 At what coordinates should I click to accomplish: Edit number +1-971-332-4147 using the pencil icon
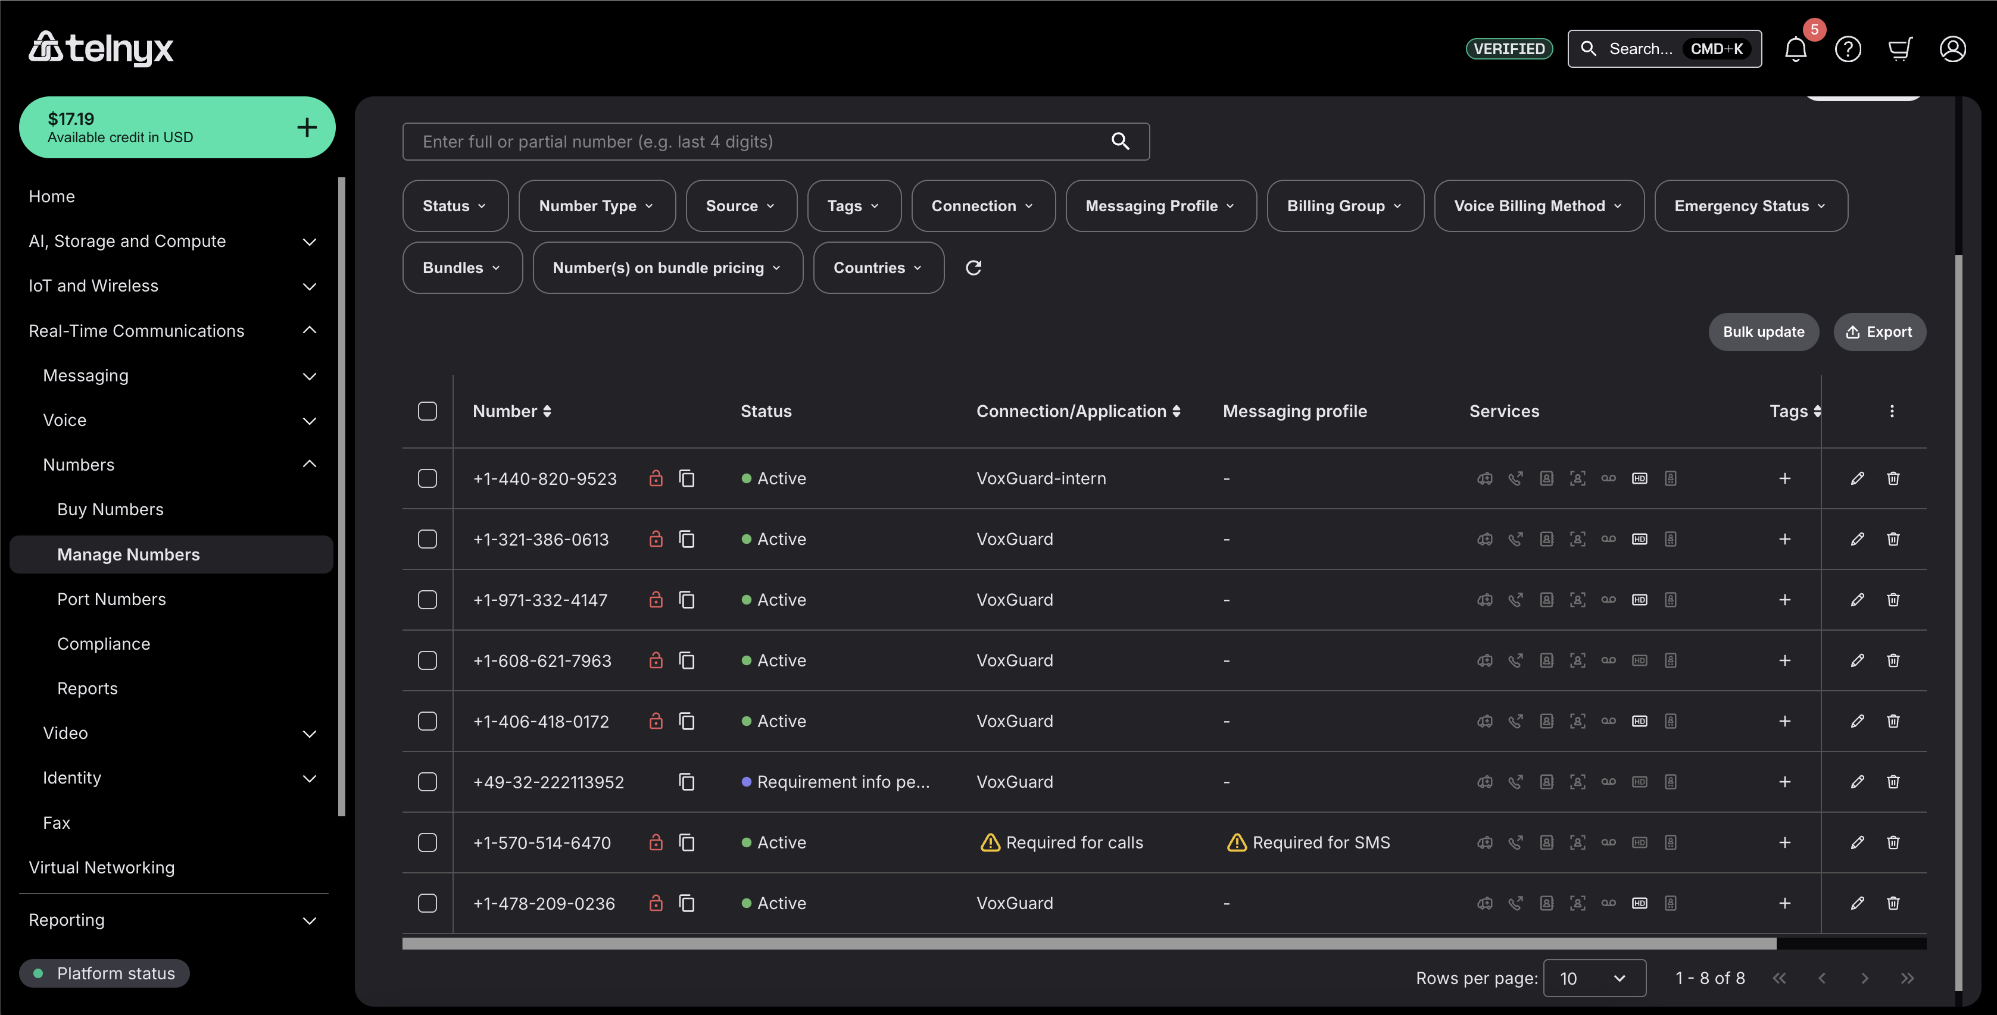click(x=1856, y=600)
